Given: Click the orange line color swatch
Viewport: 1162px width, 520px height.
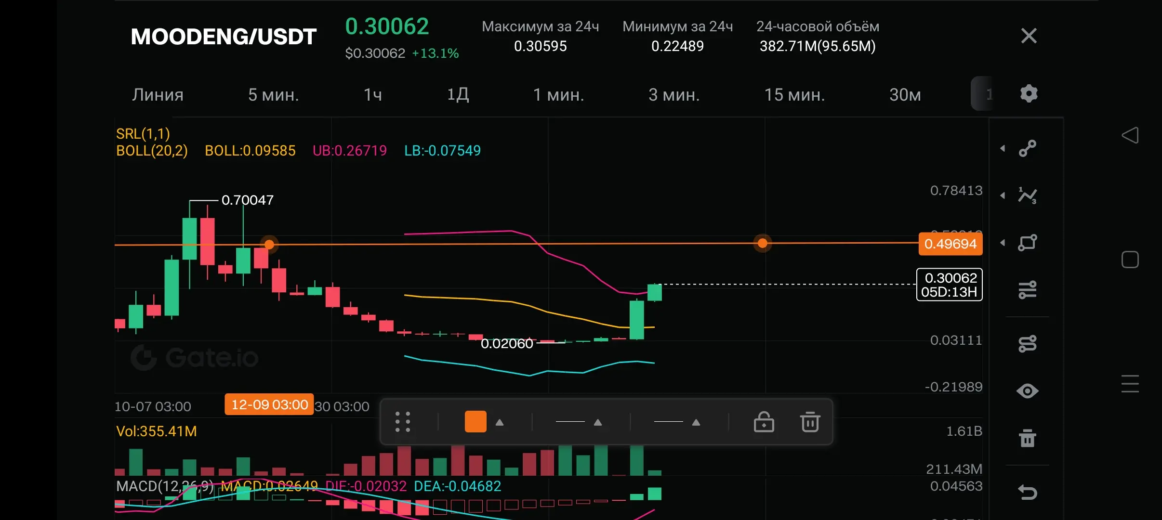Looking at the screenshot, I should pos(475,422).
